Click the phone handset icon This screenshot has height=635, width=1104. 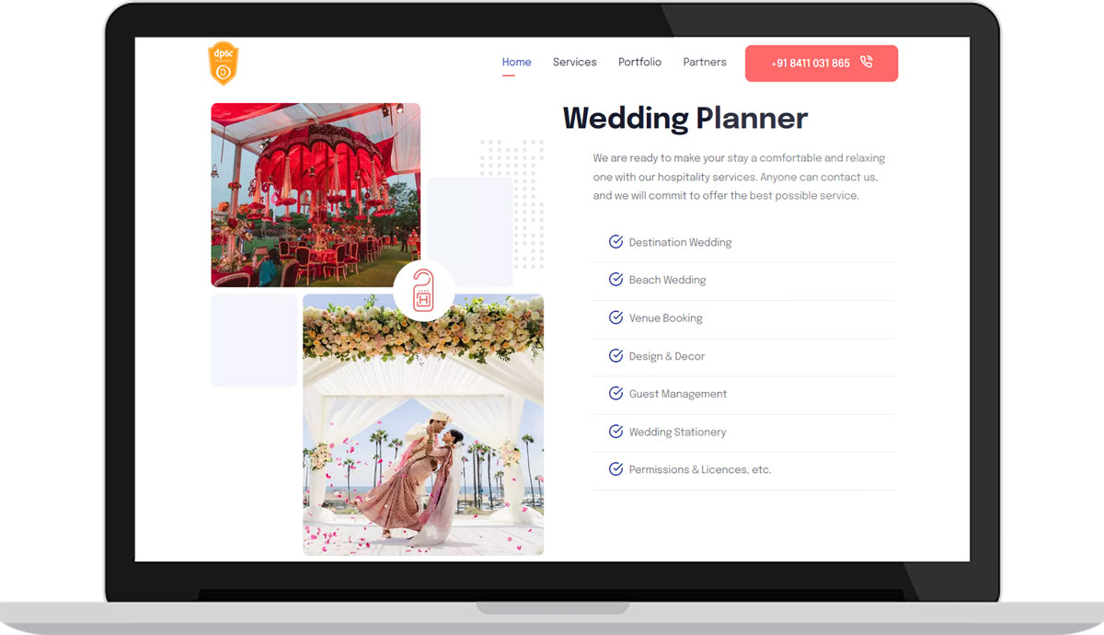pos(866,63)
